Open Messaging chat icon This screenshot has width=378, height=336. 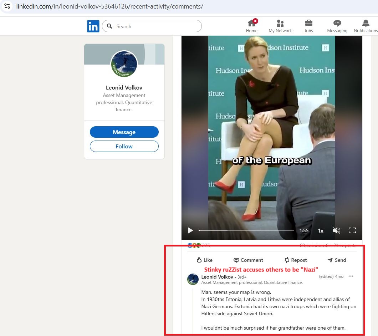337,24
